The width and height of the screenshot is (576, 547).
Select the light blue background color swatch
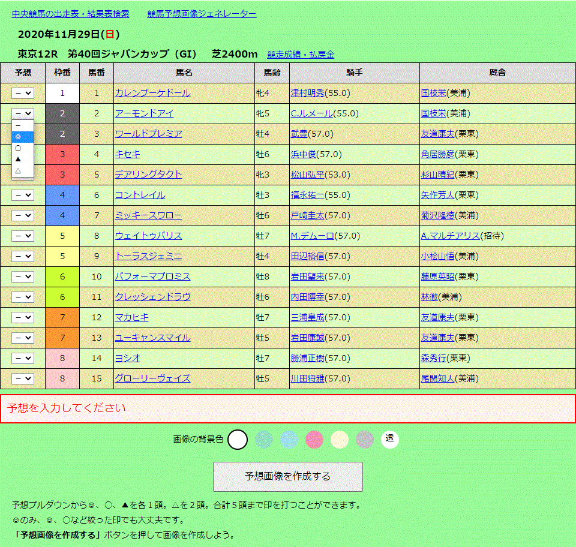(290, 439)
